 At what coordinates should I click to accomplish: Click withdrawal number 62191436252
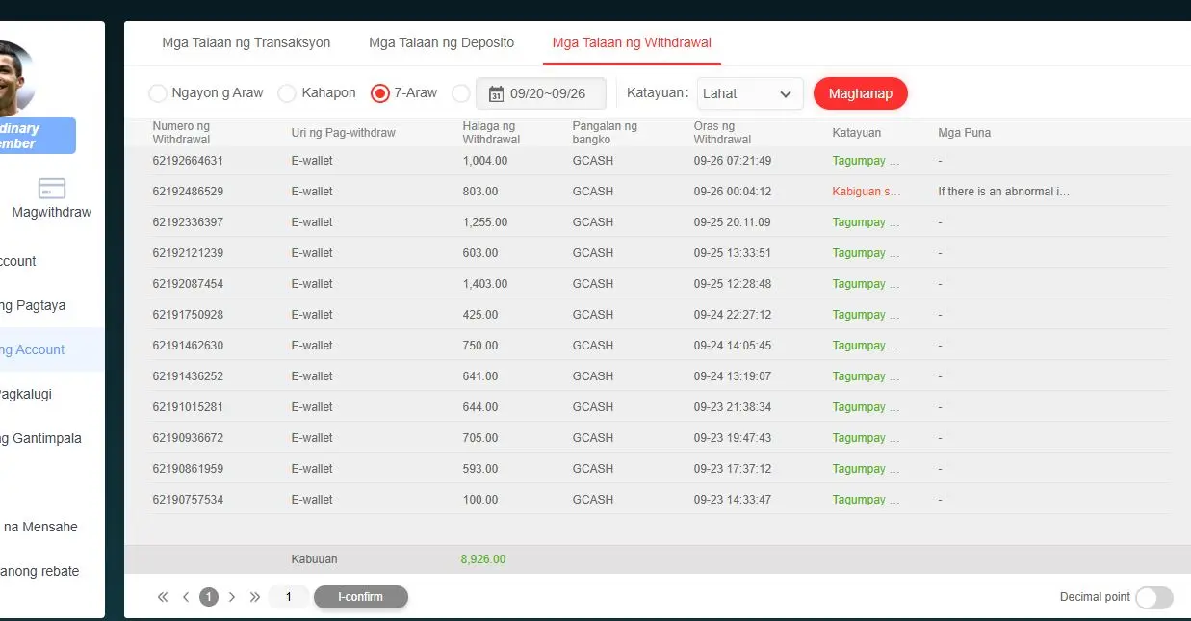coord(188,376)
